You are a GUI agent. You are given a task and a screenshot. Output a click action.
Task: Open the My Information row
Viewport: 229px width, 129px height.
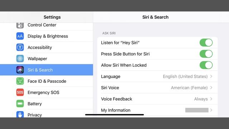pos(157,110)
